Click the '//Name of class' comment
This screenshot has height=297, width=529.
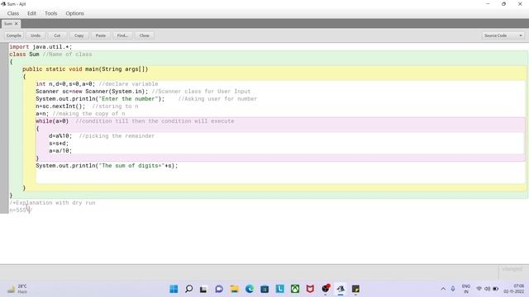pyautogui.click(x=67, y=54)
